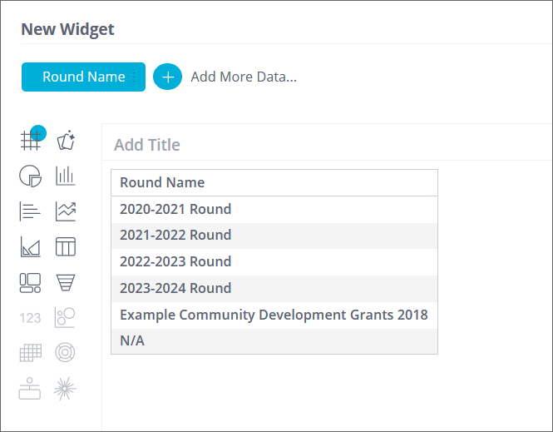
Task: Select the box plot chart icon
Action: (31, 389)
